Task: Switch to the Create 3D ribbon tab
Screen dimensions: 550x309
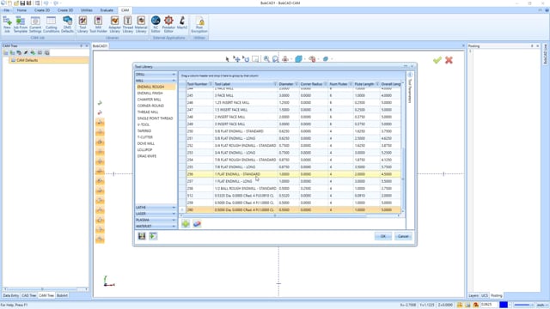Action: (65, 10)
